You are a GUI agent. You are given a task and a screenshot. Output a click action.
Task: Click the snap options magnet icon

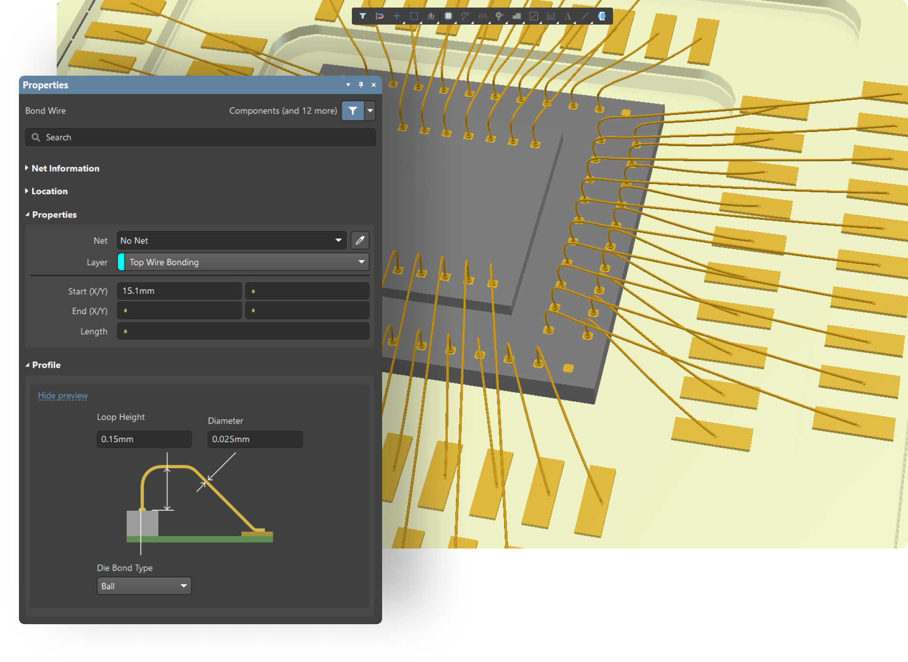(379, 16)
